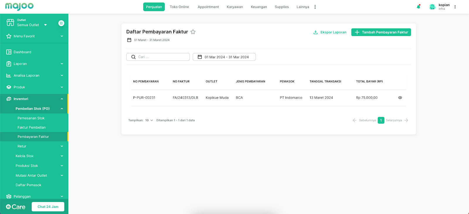Expand the Mutasi Antar Outlet chevron
Viewport: 469px width, 214px height.
62,176
